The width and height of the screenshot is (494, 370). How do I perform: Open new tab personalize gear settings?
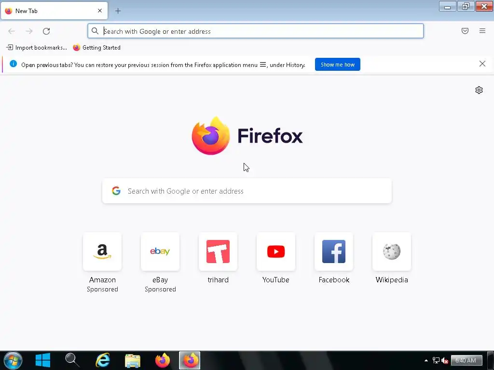click(479, 90)
